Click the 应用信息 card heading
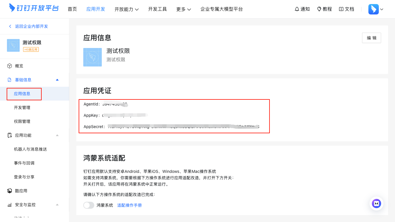 click(x=97, y=38)
